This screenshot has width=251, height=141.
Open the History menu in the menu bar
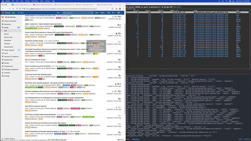point(27,1)
